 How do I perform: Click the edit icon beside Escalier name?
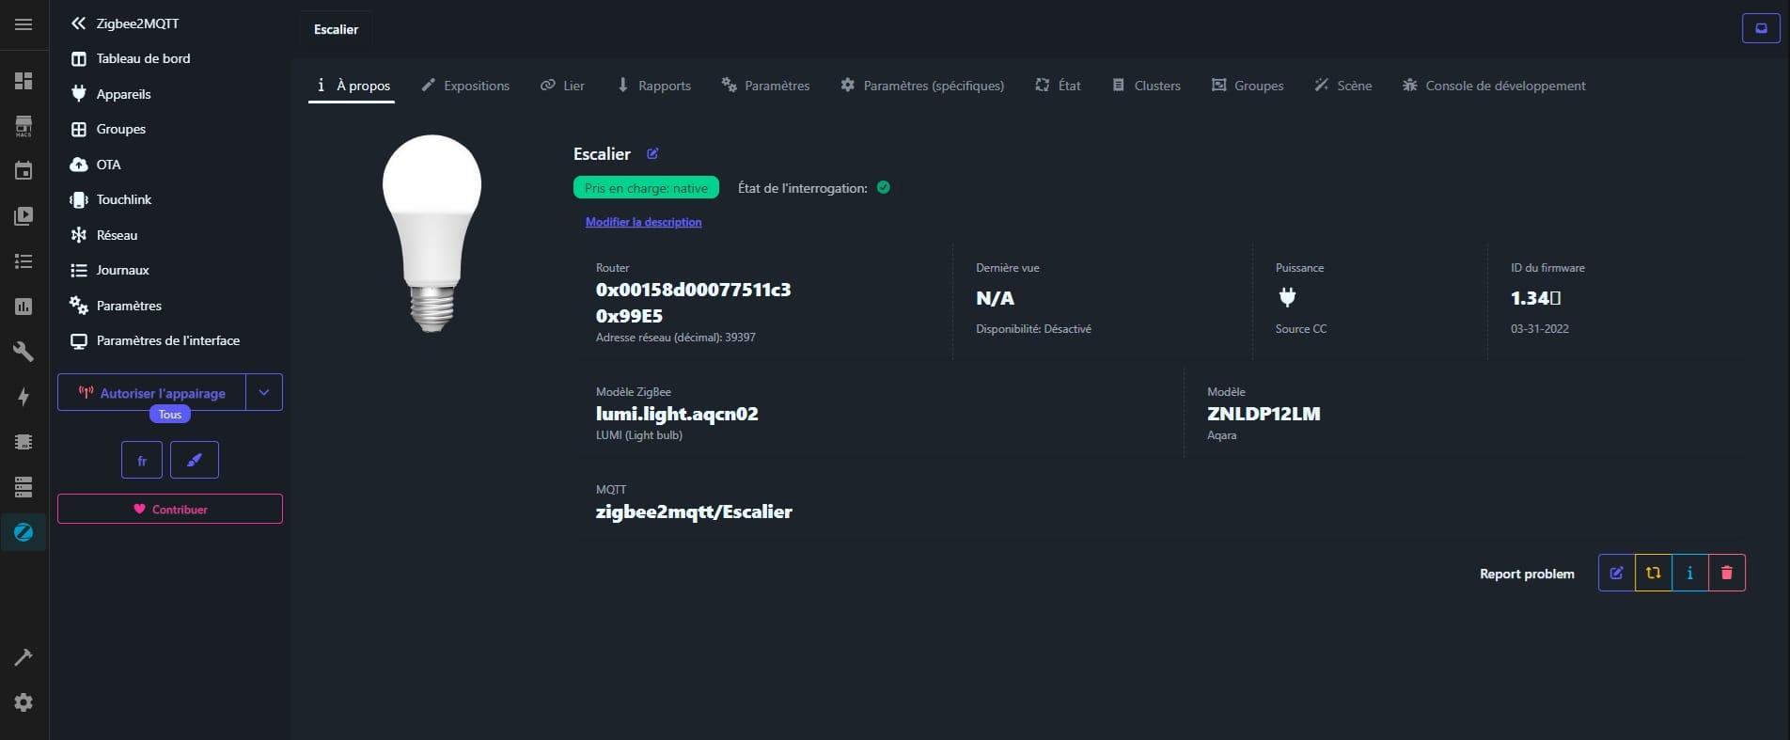(652, 154)
